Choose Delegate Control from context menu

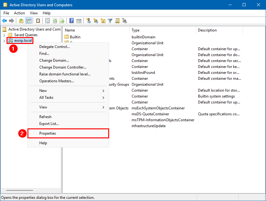coord(68,47)
